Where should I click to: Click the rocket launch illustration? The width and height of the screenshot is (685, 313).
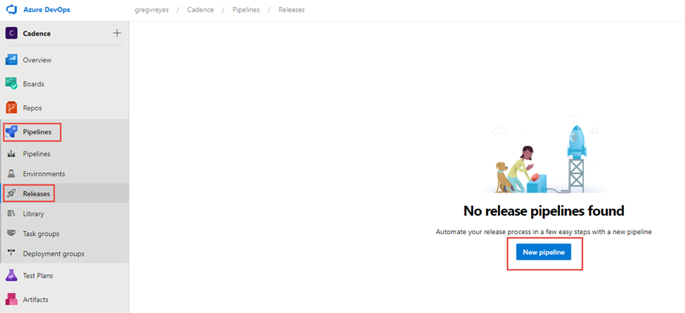click(544, 154)
